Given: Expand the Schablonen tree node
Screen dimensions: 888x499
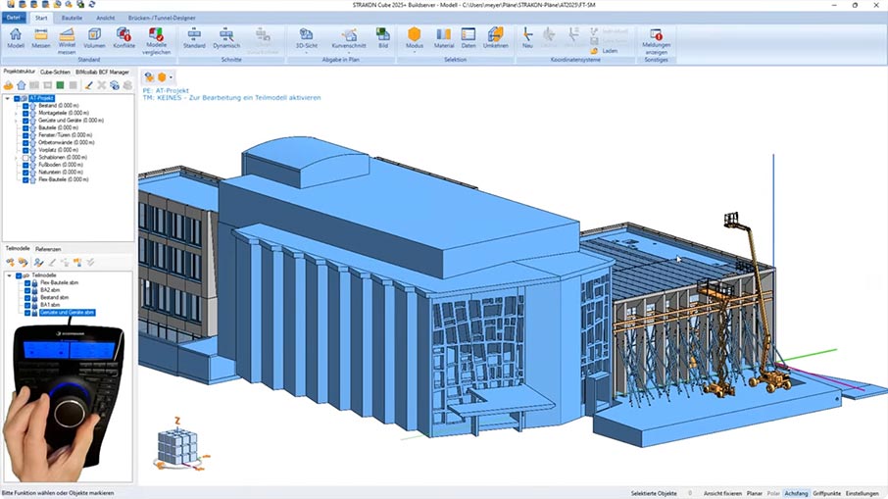Looking at the screenshot, I should coord(16,158).
